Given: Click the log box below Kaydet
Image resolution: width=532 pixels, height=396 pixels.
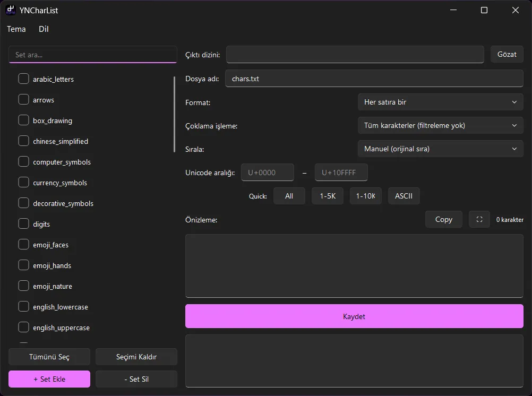Looking at the screenshot, I should click(x=354, y=361).
